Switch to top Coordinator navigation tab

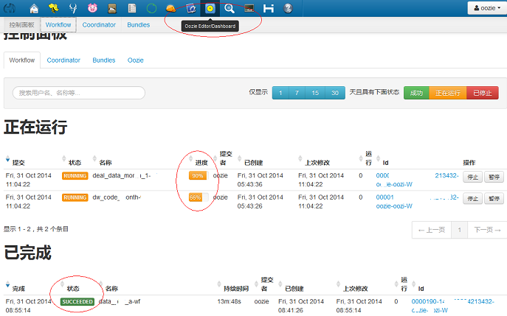pyautogui.click(x=99, y=25)
